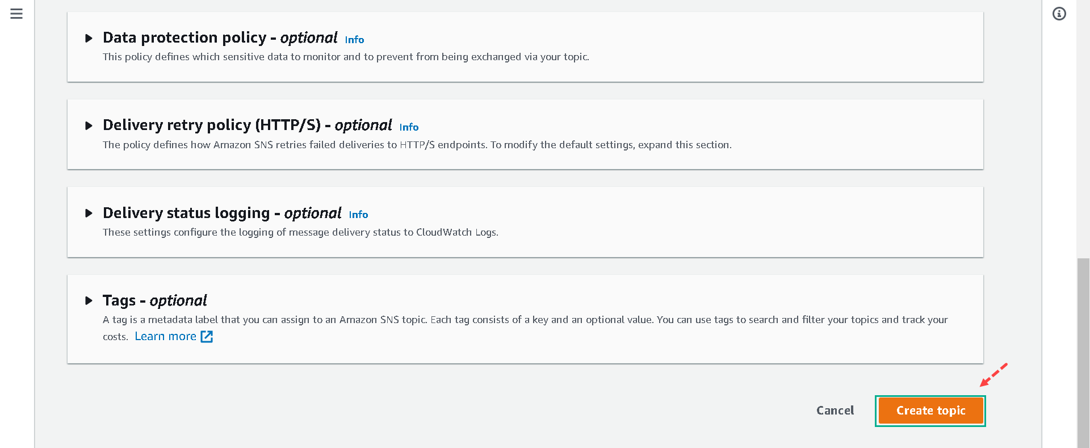Viewport: 1090px width, 448px height.
Task: Click the external link icon beside Learn more
Action: click(207, 337)
